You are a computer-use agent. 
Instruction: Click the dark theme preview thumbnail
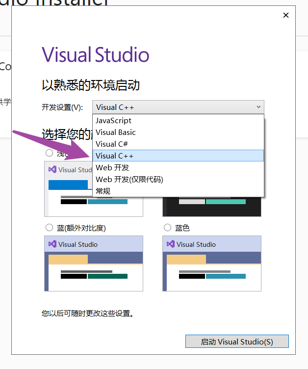(x=212, y=207)
